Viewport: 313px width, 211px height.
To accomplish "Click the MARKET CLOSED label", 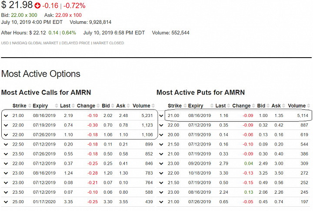I will tap(109, 43).
